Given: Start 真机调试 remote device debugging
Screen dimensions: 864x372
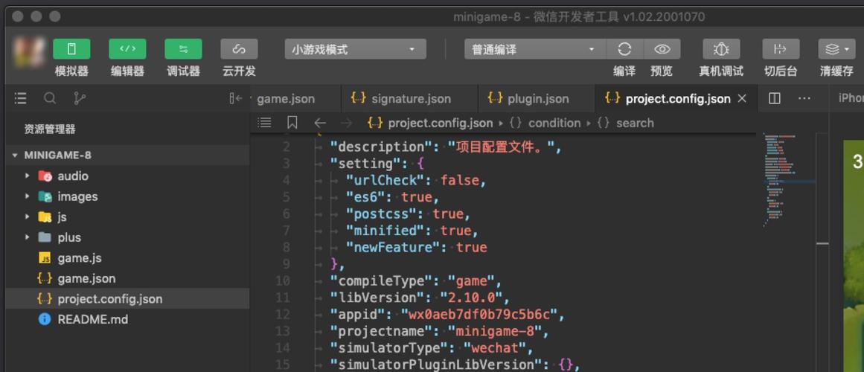Looking at the screenshot, I should (721, 49).
